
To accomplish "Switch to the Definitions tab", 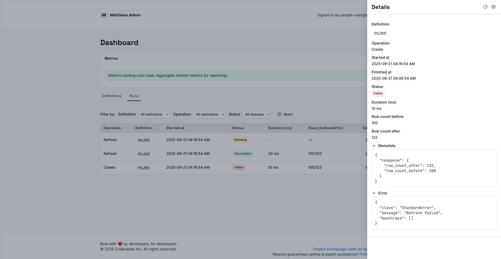I will 112,96.
